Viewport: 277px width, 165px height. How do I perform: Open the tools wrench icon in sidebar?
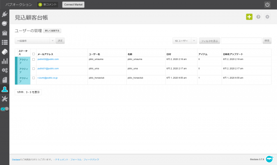[x=5, y=99]
